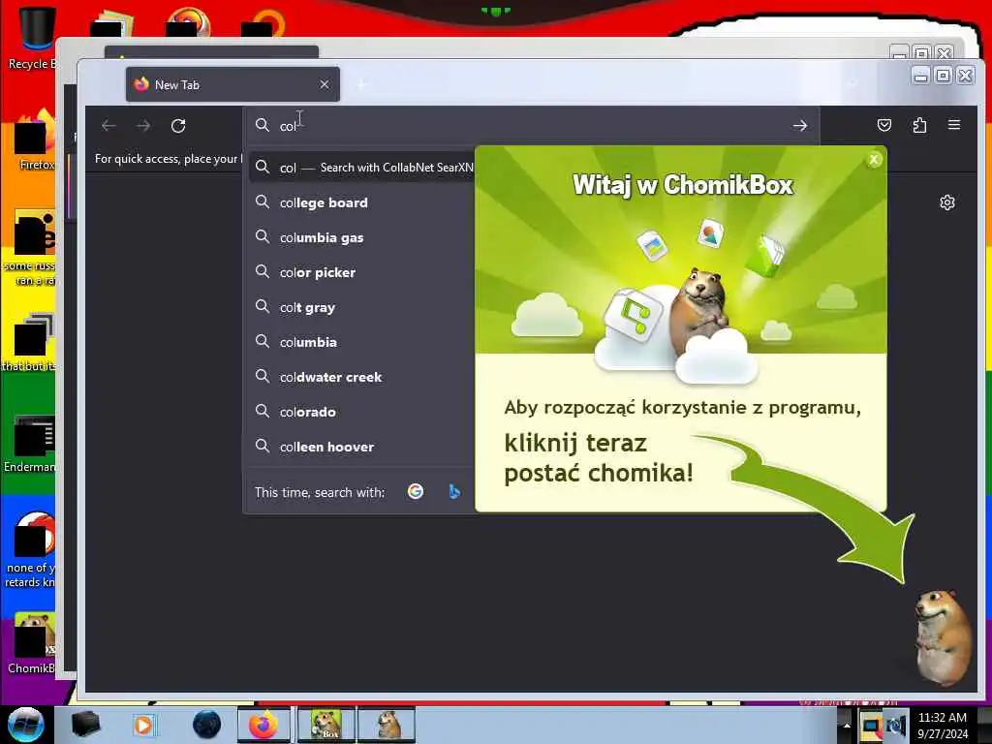Select "col — Search with CollabNet SearXNG" row

[x=360, y=168]
